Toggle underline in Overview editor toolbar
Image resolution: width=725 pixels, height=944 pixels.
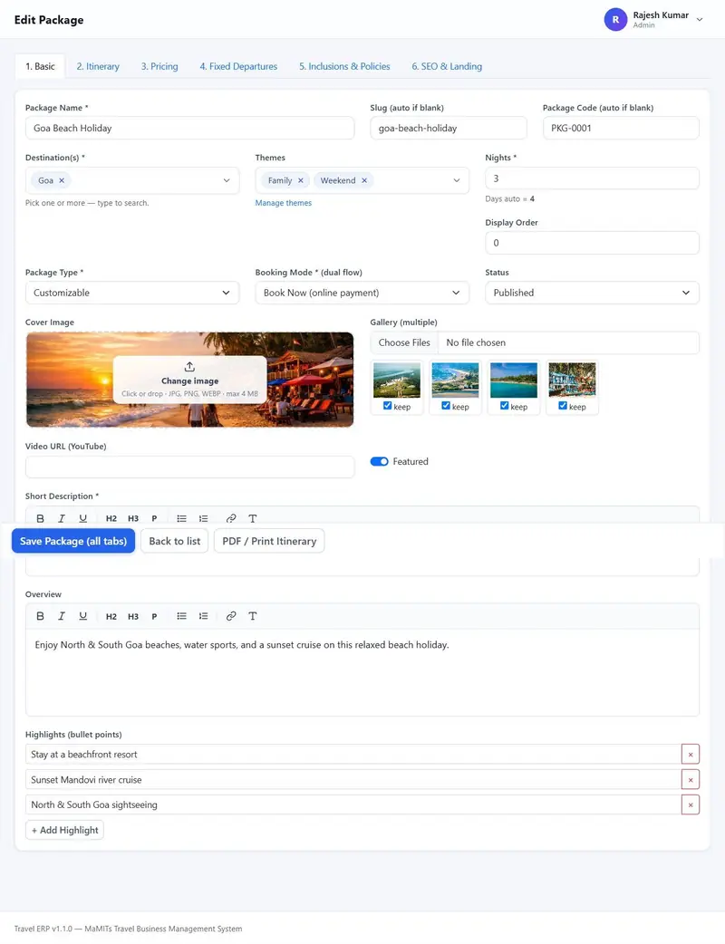[x=83, y=616]
